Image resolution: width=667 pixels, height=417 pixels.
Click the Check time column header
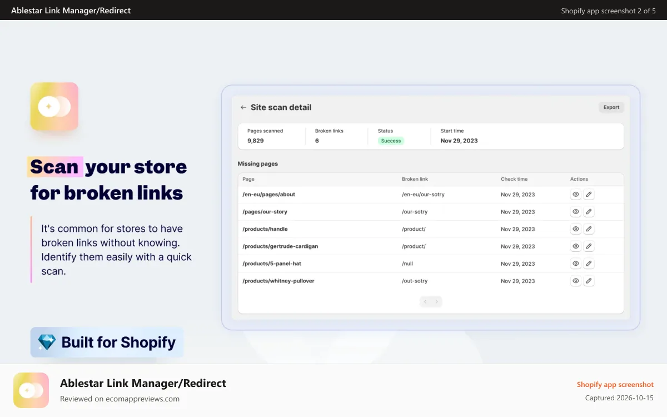tap(514, 179)
